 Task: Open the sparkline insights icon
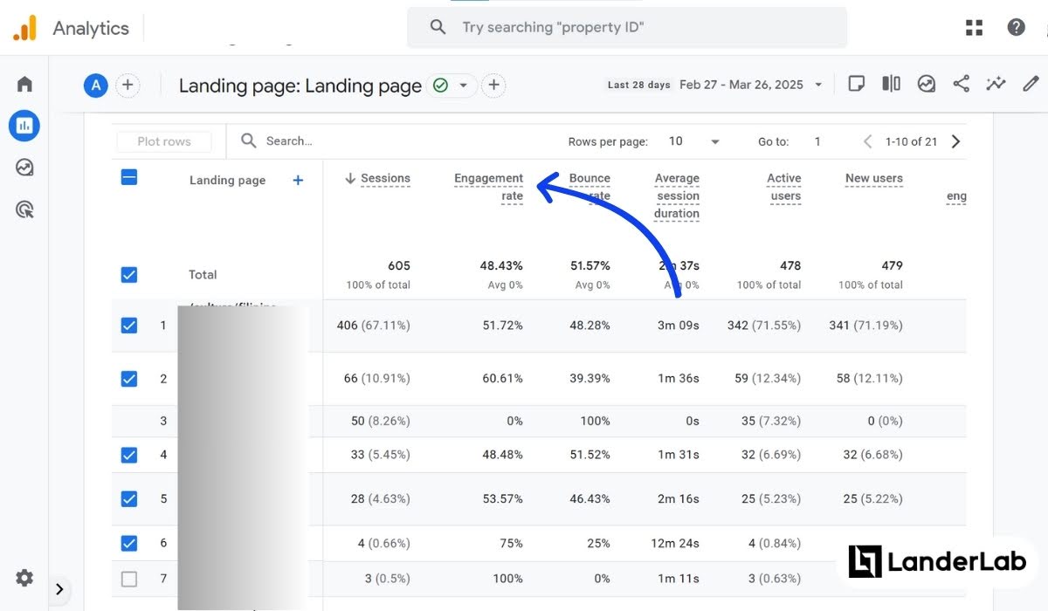click(x=996, y=84)
